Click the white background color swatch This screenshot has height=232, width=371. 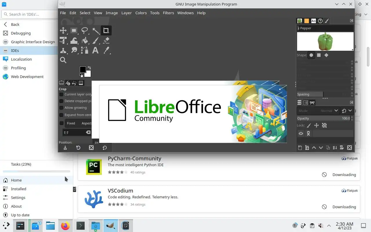88,74
